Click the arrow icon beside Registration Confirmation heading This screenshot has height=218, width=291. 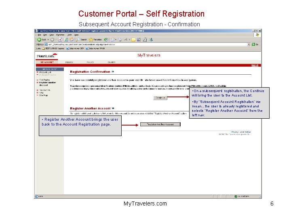pyautogui.click(x=113, y=71)
